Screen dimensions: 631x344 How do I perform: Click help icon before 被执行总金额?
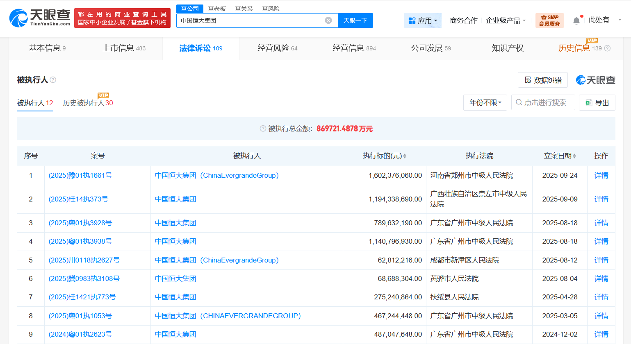(263, 129)
